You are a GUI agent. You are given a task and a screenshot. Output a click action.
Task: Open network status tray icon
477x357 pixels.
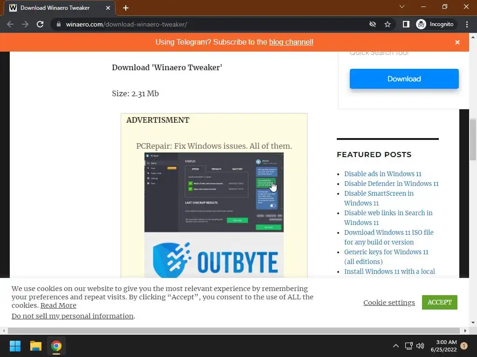tap(409, 346)
